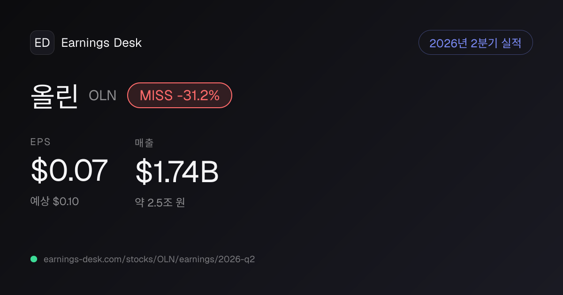Screen dimensions: 563x295
Task: Select the 올린 company name
Action: point(54,96)
